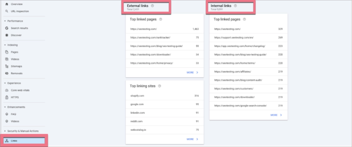The width and height of the screenshot is (352, 147).
Task: Open Pages under Indexing
Action: click(15, 52)
